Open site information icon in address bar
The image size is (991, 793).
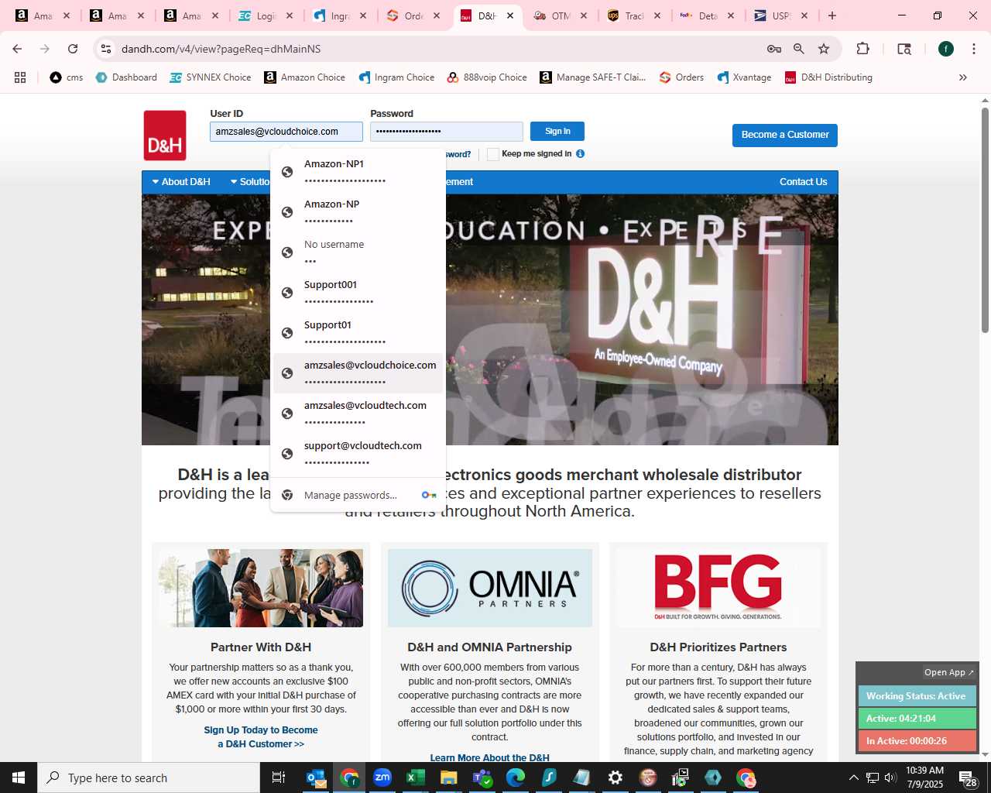106,49
